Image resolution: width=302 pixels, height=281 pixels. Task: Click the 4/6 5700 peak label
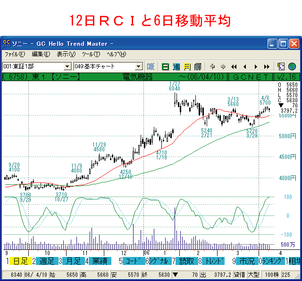pyautogui.click(x=265, y=100)
